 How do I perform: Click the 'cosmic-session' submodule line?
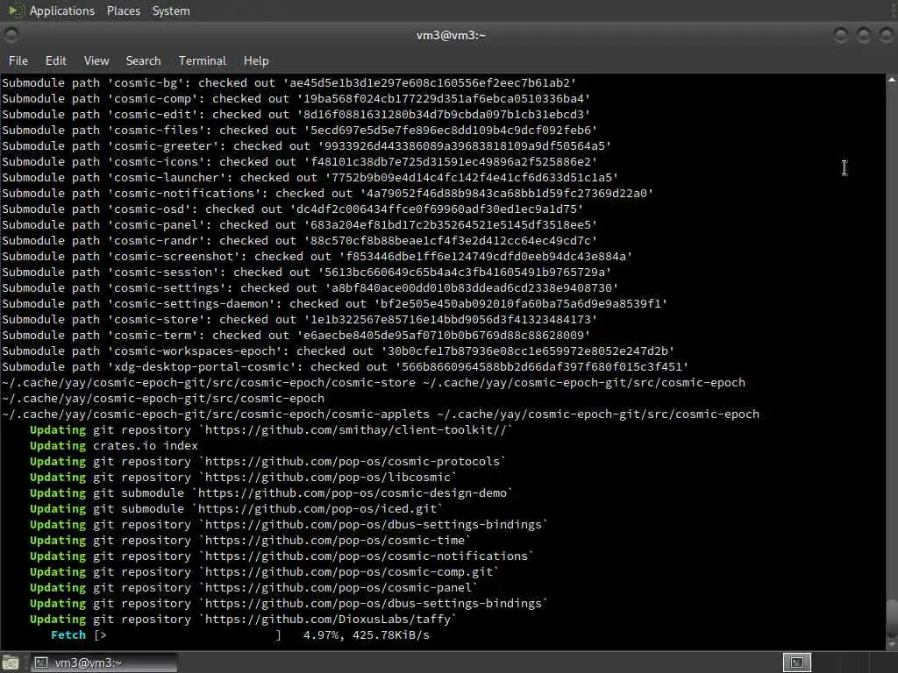point(306,273)
